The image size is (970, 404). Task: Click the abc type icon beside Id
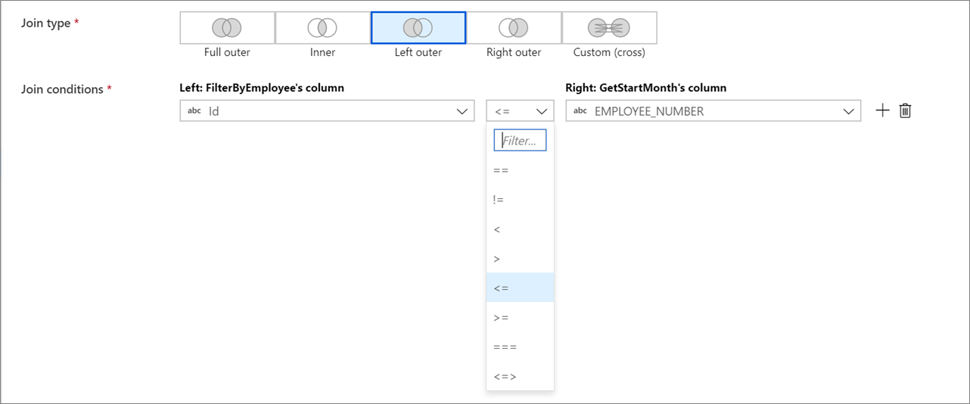click(x=194, y=110)
